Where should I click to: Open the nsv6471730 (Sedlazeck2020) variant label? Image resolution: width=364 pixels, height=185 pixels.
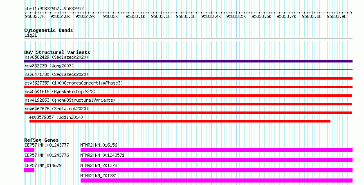tap(56, 74)
